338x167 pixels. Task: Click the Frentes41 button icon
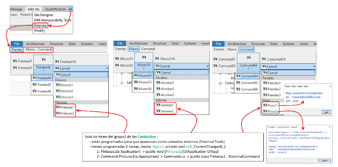coord(15,61)
